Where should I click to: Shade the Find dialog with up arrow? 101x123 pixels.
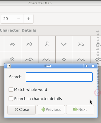click(87, 66)
